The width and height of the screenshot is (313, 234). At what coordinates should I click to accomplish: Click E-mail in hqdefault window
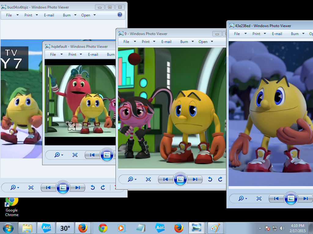(93, 54)
